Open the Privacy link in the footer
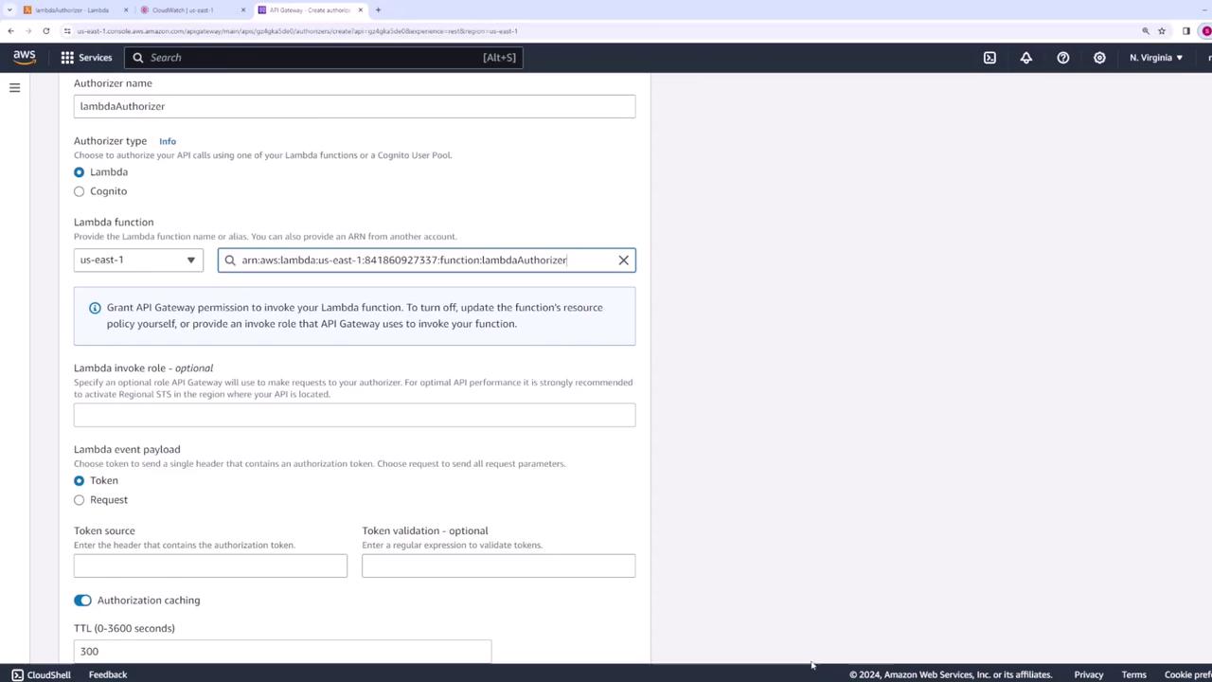This screenshot has width=1212, height=682. tap(1089, 675)
